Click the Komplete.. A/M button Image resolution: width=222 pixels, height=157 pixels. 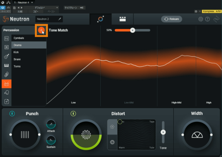click(212, 11)
